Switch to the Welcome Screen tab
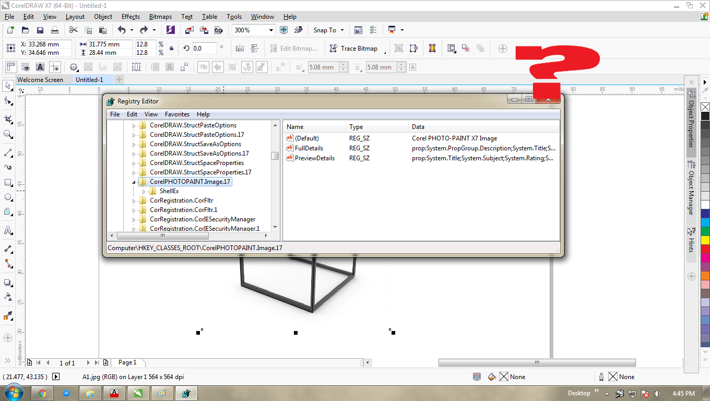The height and width of the screenshot is (401, 710). coord(40,80)
